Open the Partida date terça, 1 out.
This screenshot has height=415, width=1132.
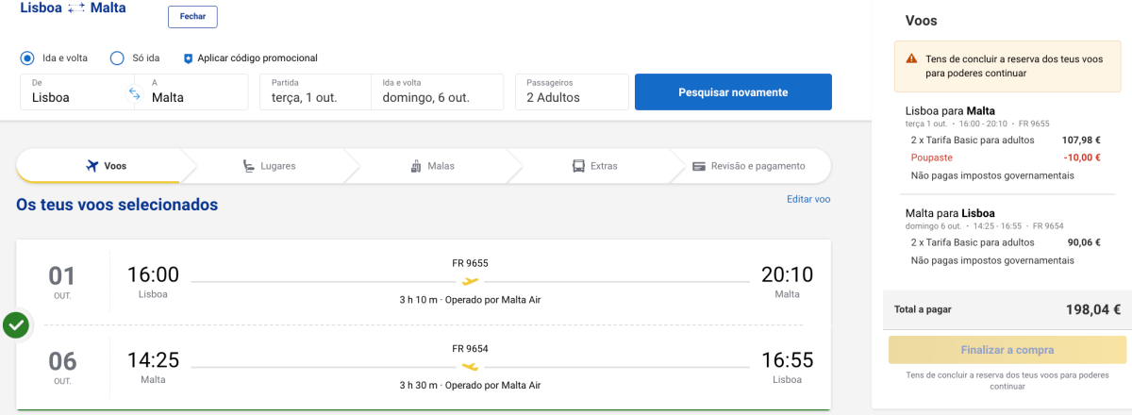coord(315,91)
